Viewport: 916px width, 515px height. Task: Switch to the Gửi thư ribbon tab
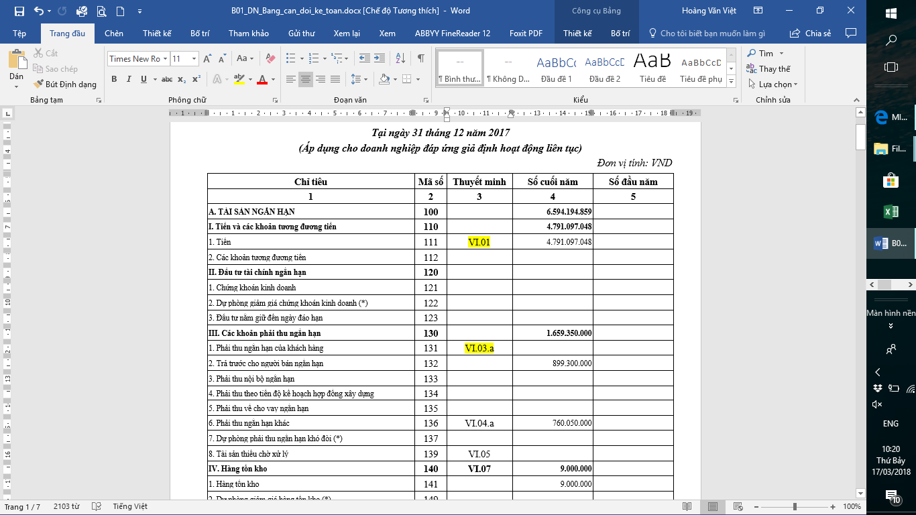click(x=302, y=34)
